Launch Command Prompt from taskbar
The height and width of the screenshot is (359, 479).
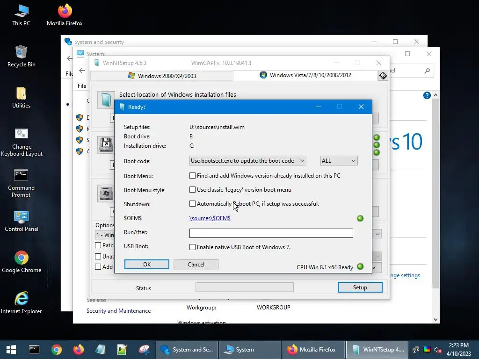tap(34, 350)
